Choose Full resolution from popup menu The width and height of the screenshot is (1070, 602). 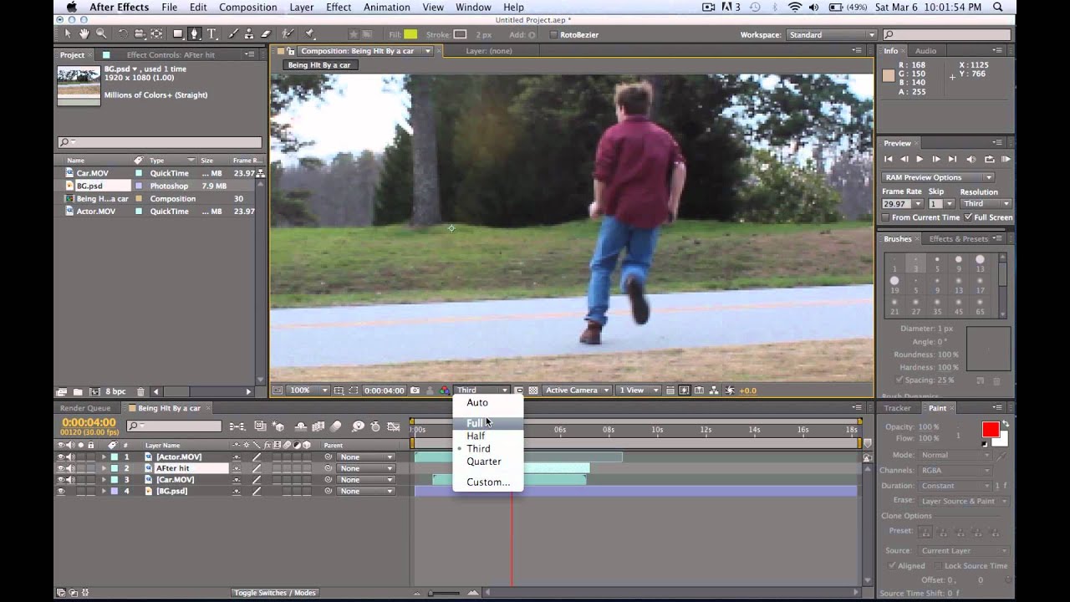(488, 423)
